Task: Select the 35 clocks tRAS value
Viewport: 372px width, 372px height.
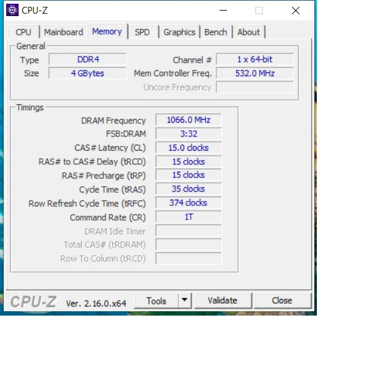Action: click(x=188, y=189)
